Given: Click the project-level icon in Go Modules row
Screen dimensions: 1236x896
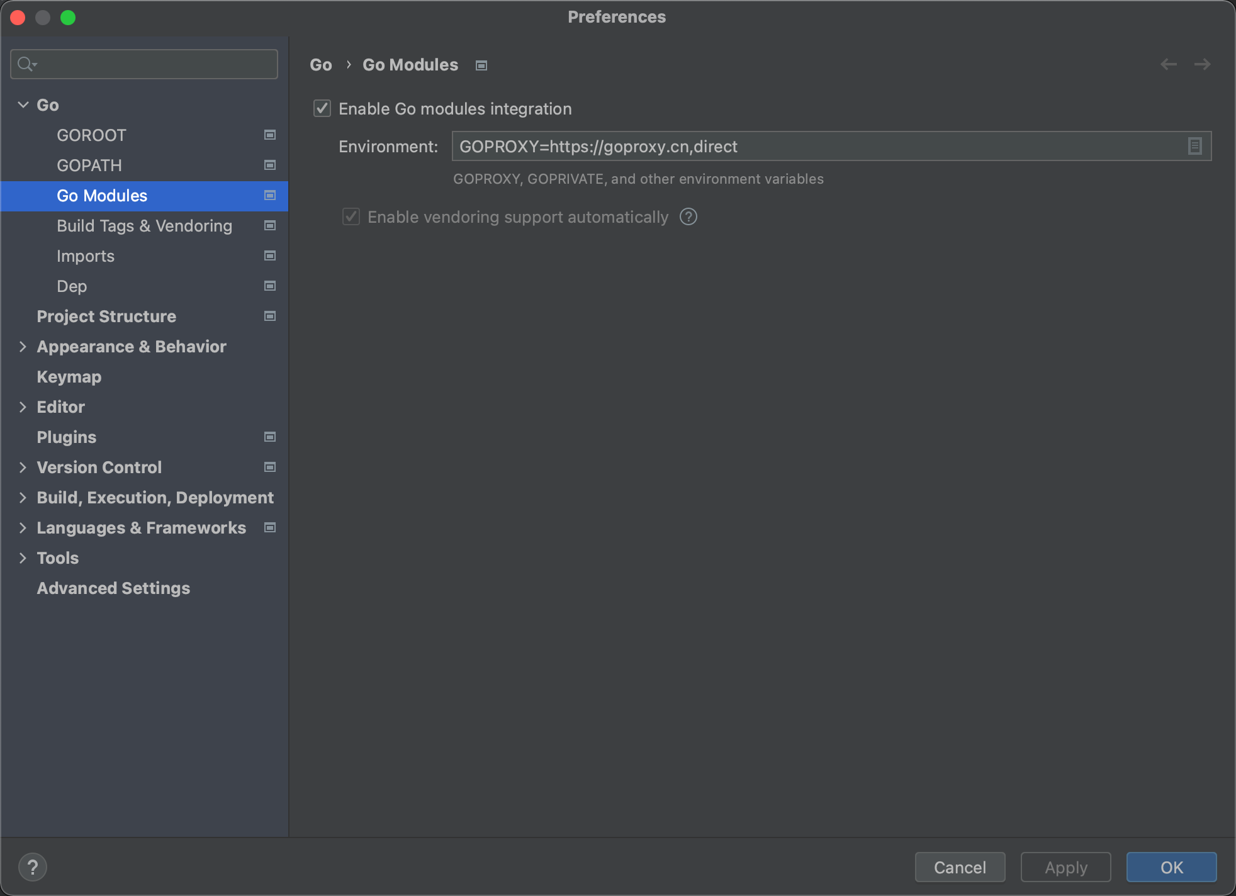Looking at the screenshot, I should 270,195.
